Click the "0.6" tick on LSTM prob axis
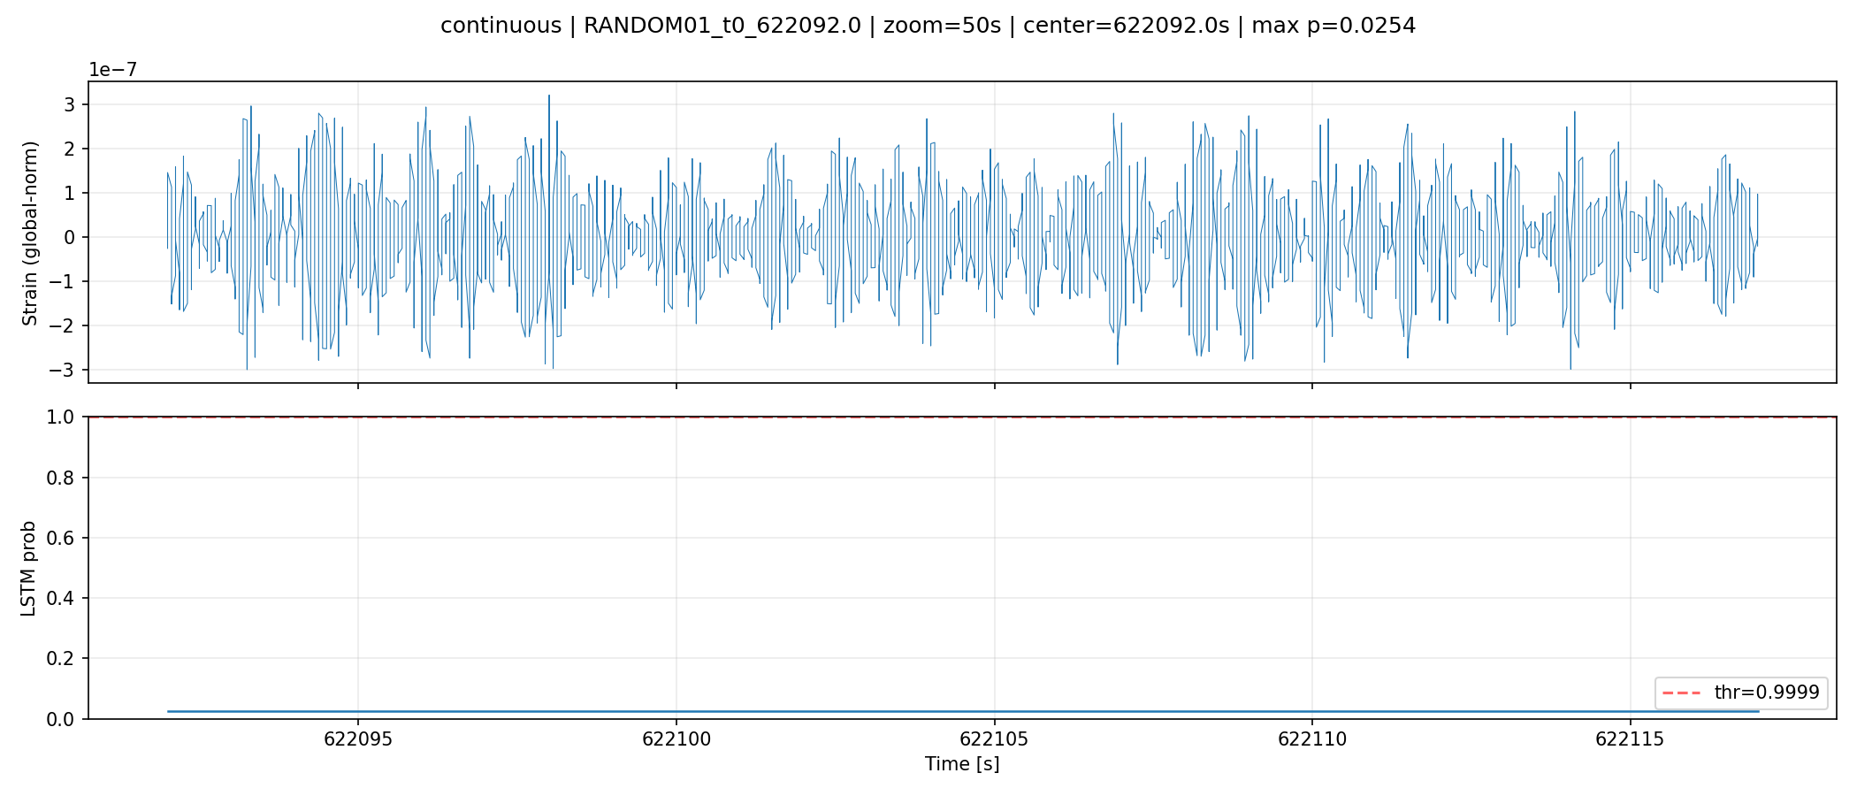This screenshot has width=1857, height=796. point(62,538)
